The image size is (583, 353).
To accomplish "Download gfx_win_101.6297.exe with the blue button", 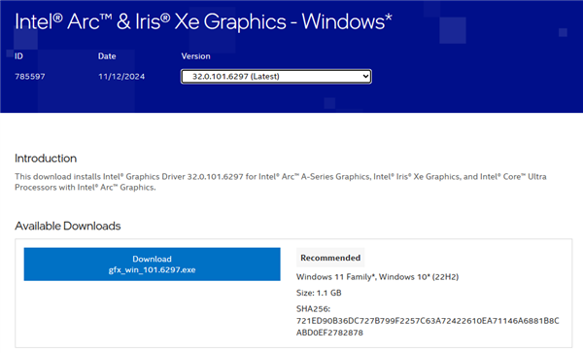I will point(153,265).
